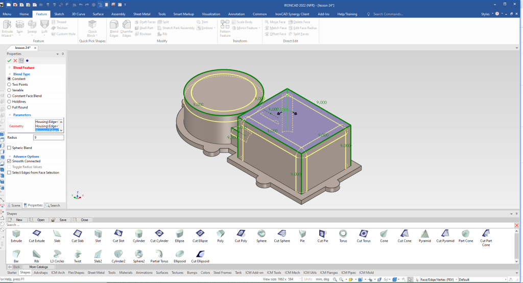The height and width of the screenshot is (283, 523).
Task: Collapse the Blend Type section
Action: pyautogui.click(x=9, y=74)
